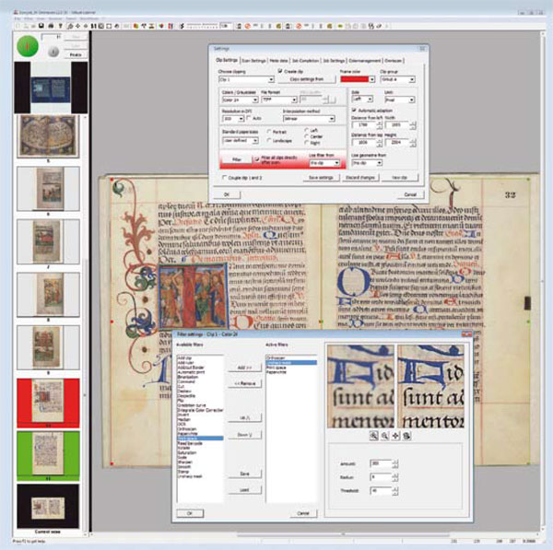Click the gray round button beside green scan
The height and width of the screenshot is (550, 553).
[53, 52]
